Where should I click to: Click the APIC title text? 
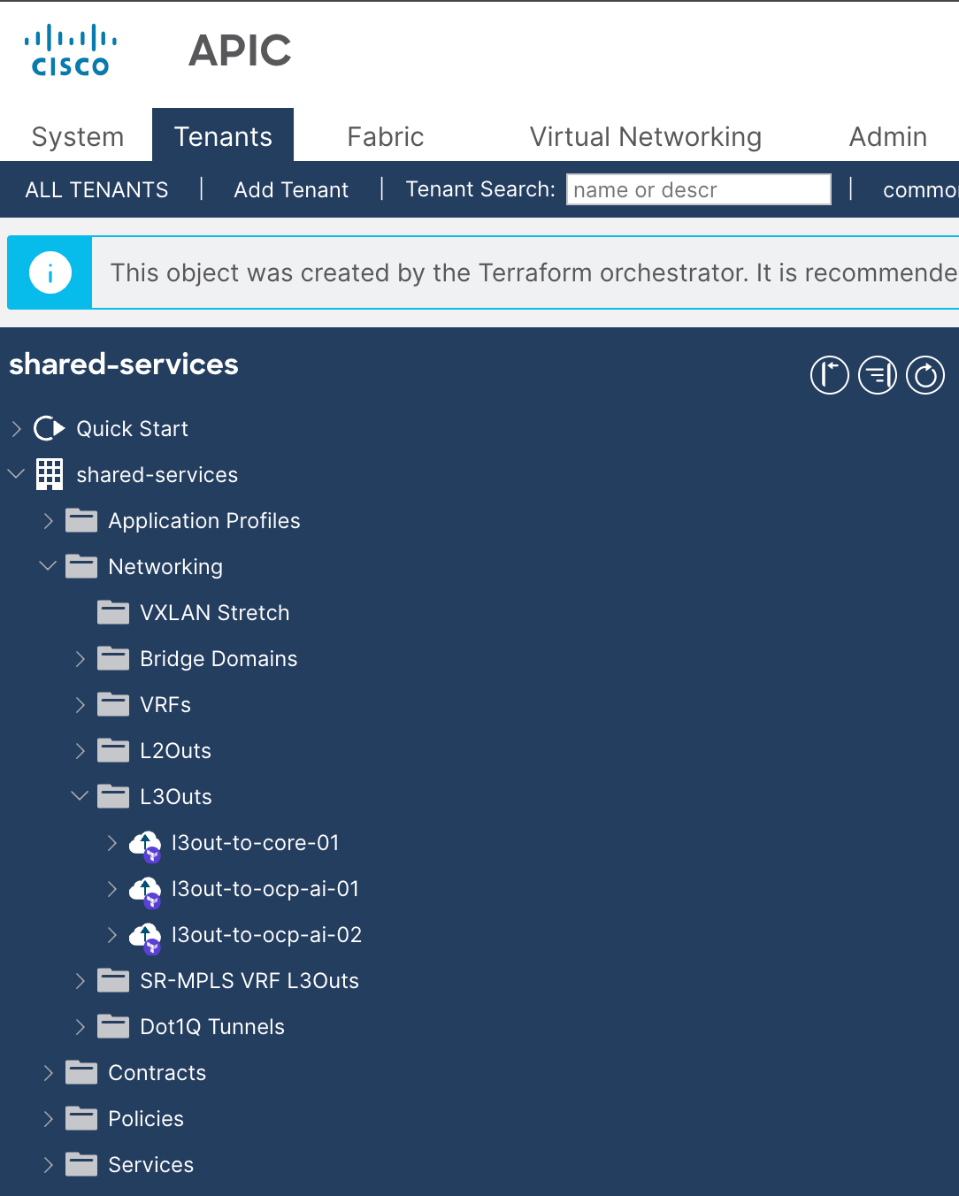click(240, 50)
